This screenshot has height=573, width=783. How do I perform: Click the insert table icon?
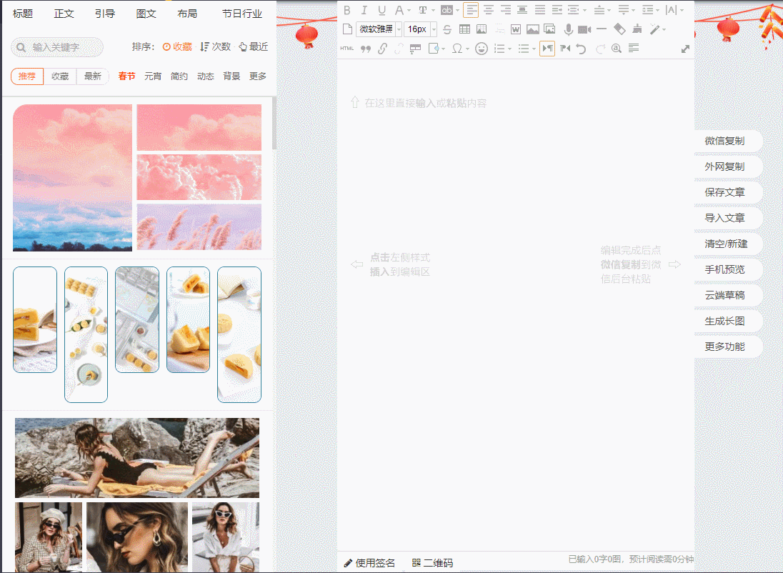coord(464,29)
